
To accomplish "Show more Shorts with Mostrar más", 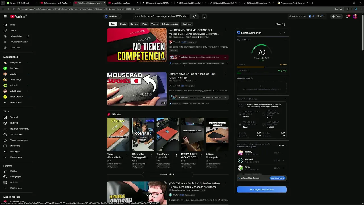I will 168,174.
